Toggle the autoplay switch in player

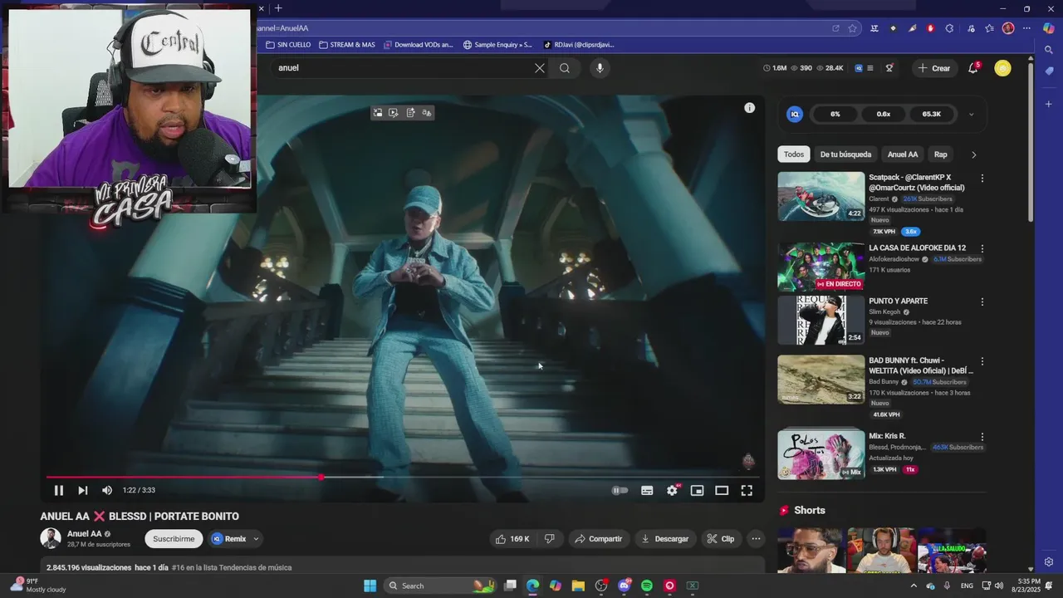[x=620, y=490]
